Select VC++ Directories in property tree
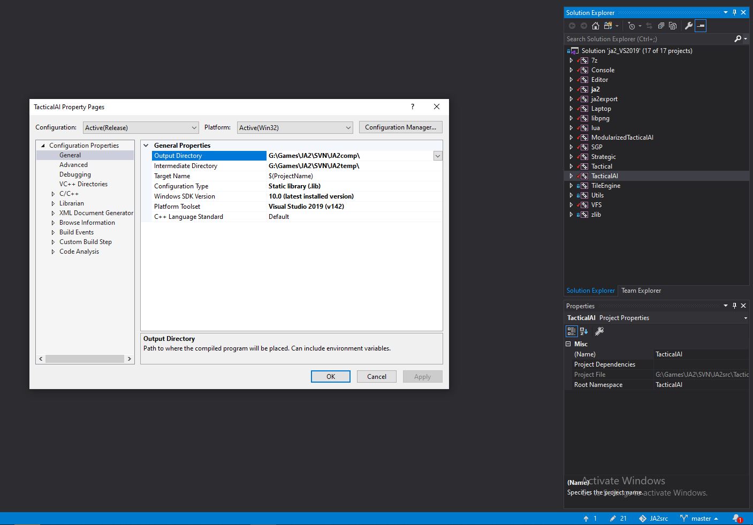The height and width of the screenshot is (525, 753). tap(83, 184)
